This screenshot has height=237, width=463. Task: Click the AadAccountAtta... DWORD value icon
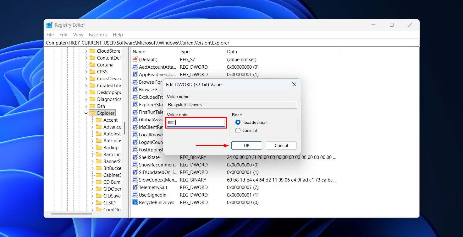[x=135, y=67]
